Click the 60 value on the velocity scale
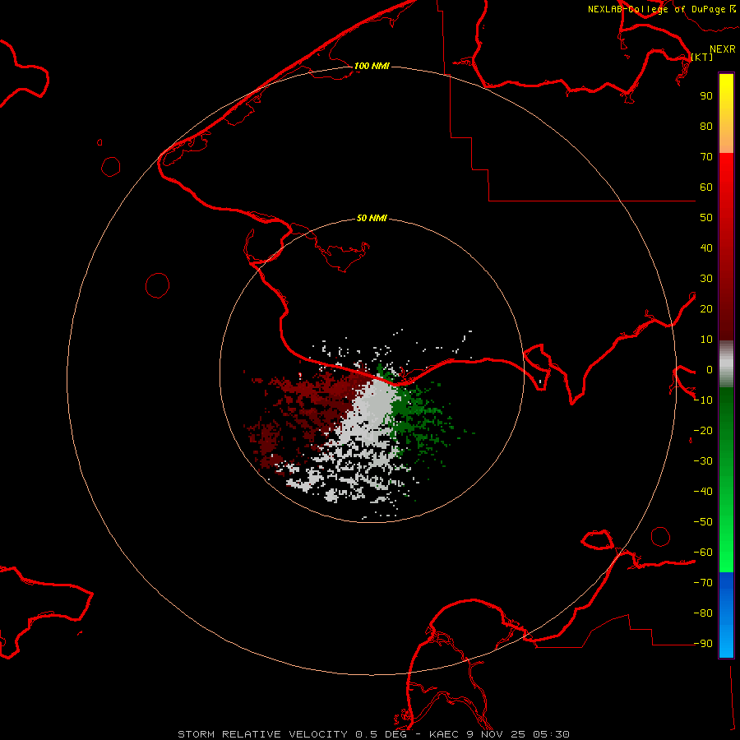This screenshot has height=740, width=740. (706, 187)
